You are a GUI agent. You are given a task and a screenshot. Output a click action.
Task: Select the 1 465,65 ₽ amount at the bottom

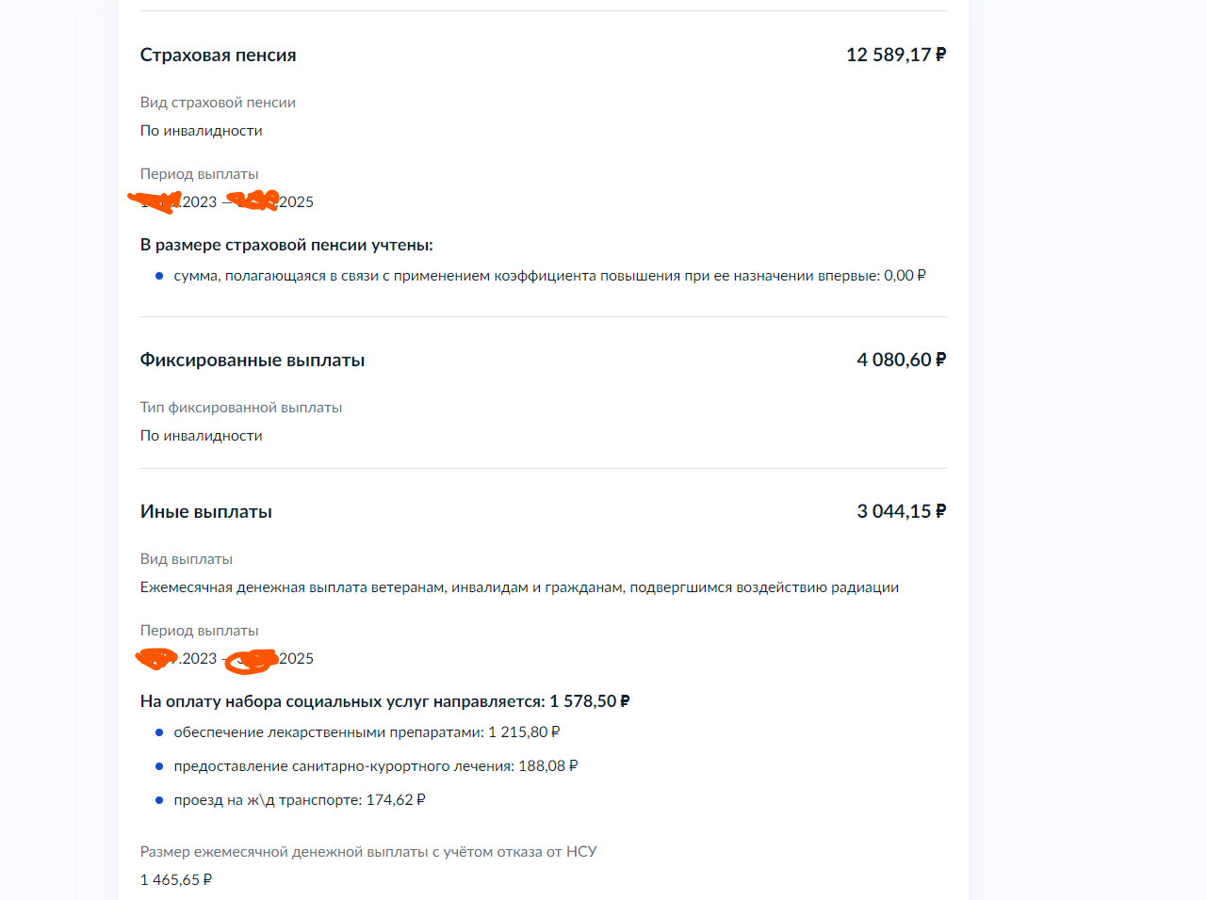(x=176, y=880)
